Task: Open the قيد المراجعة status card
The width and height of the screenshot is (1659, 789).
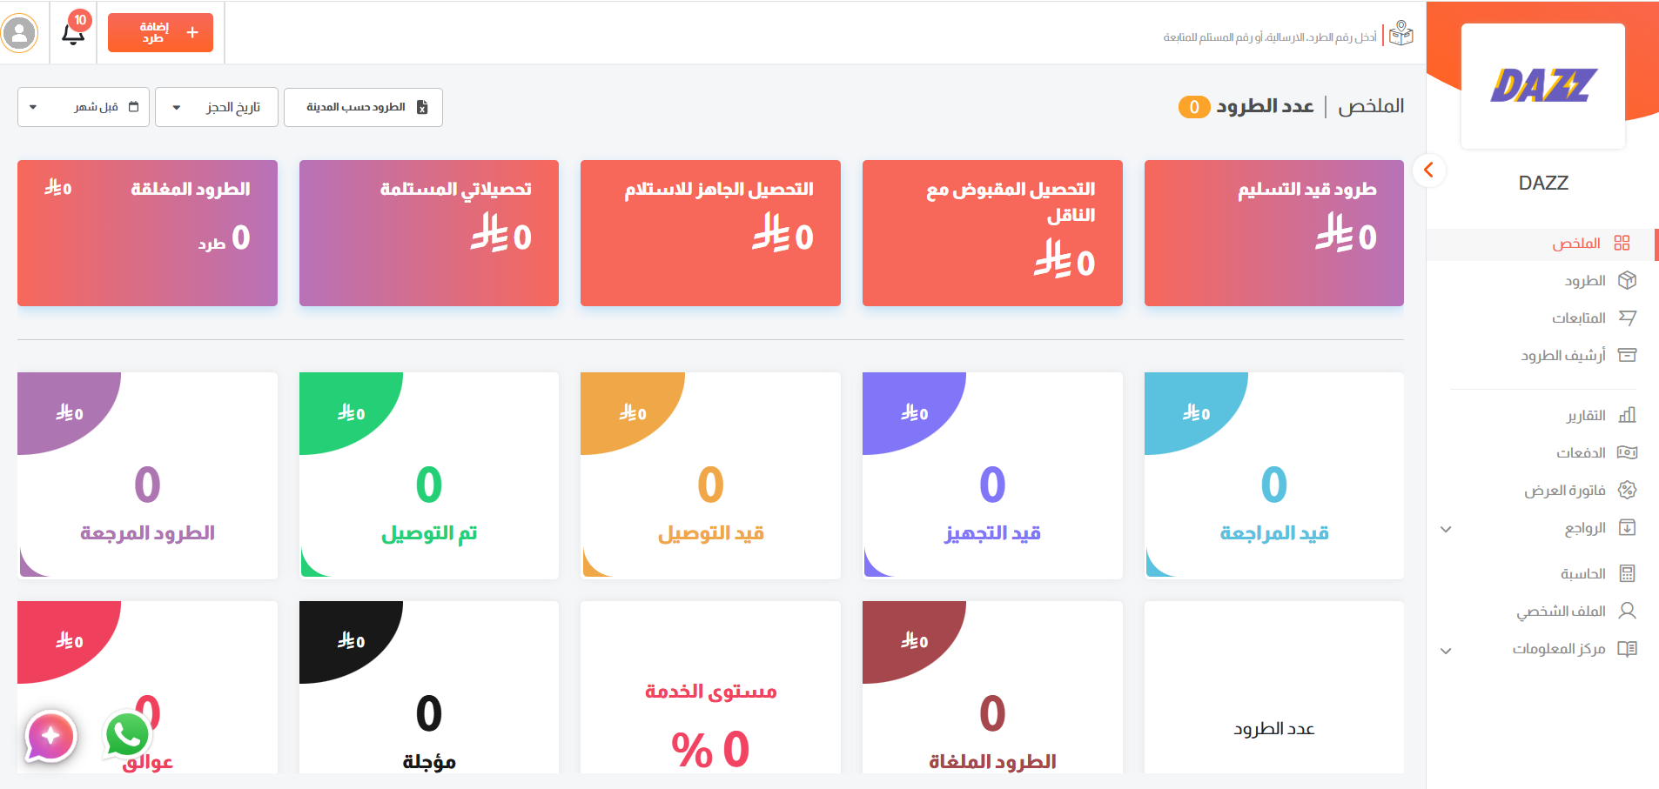Action: coord(1273,476)
